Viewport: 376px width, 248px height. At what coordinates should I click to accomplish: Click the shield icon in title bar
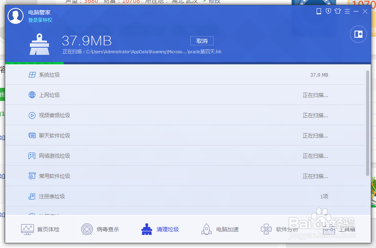328,11
